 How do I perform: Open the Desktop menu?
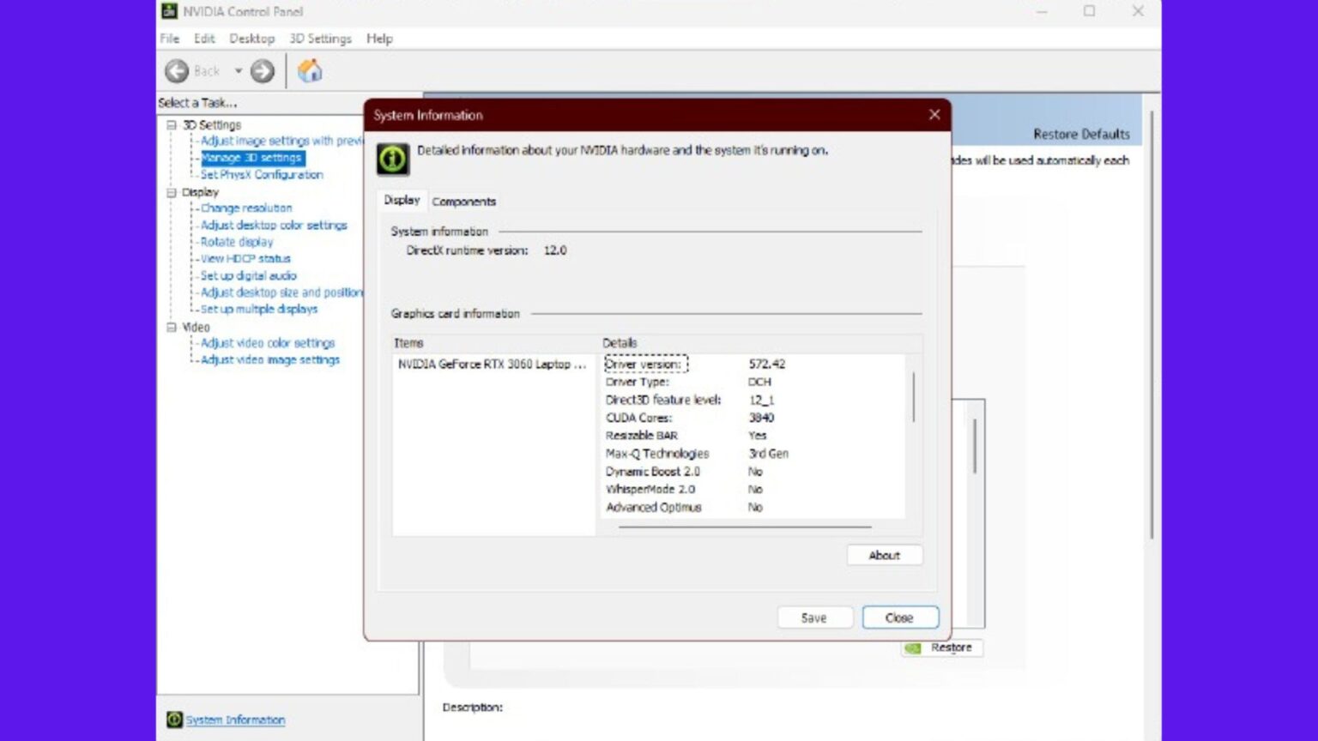point(251,39)
